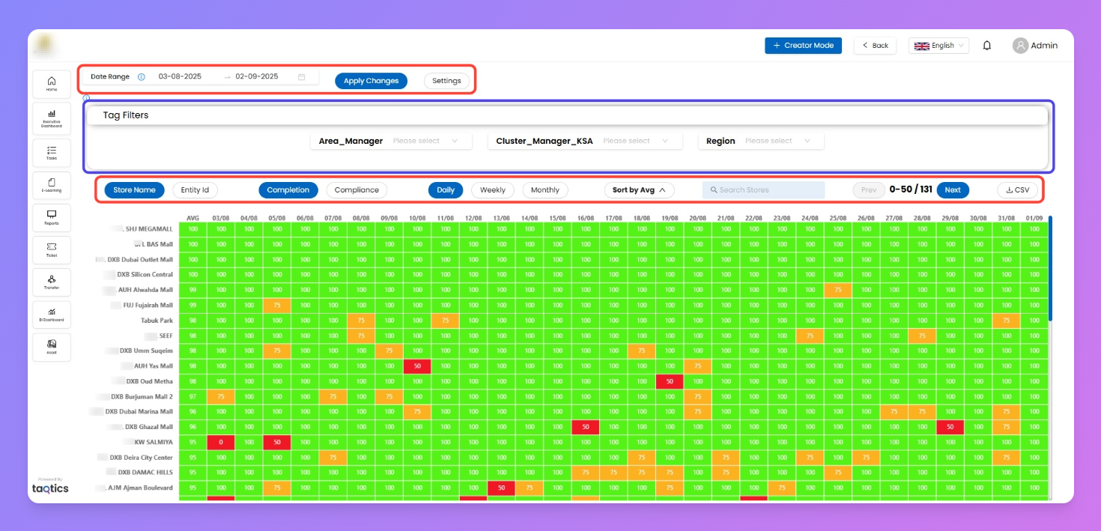The width and height of the screenshot is (1101, 531).
Task: Toggle the metric to Compliance
Action: (357, 190)
